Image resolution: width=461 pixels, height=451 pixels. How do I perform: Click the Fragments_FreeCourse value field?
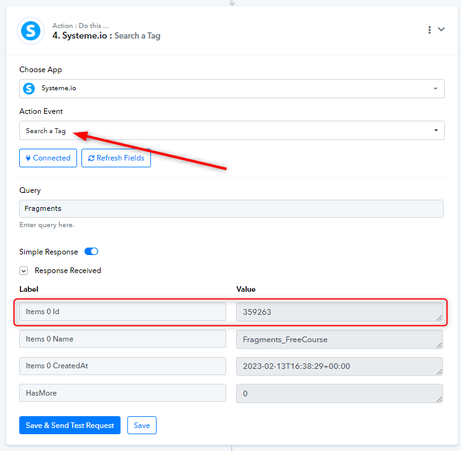339,339
